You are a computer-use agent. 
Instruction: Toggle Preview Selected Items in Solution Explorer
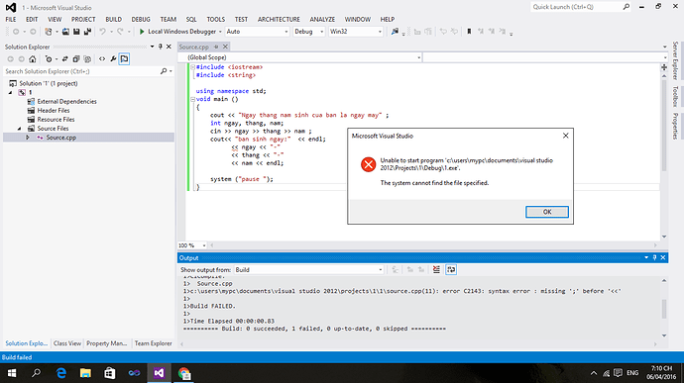point(124,58)
